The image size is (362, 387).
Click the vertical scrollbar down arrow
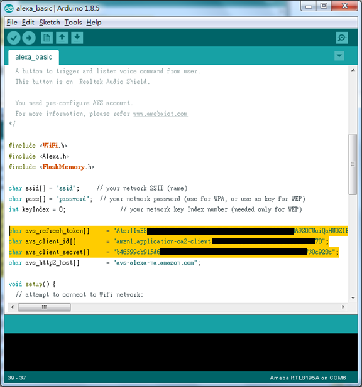pos(353,298)
